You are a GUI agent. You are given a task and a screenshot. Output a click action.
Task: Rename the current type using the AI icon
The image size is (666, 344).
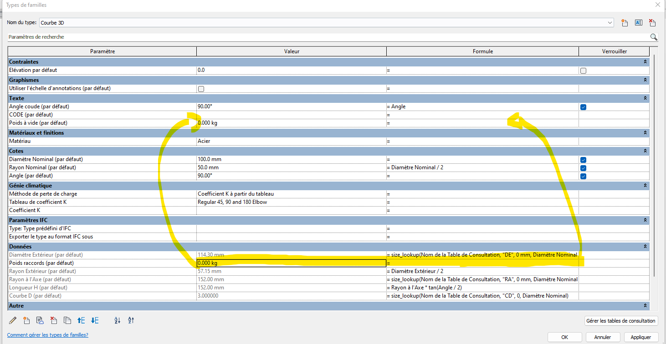638,22
